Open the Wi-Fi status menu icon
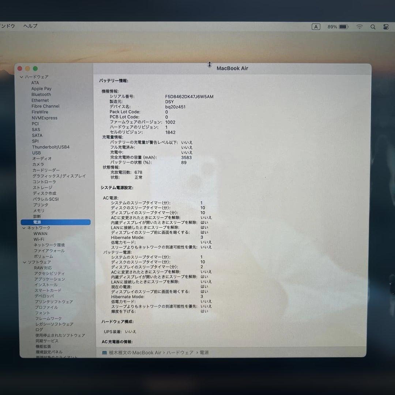The image size is (395, 395). pos(359,26)
